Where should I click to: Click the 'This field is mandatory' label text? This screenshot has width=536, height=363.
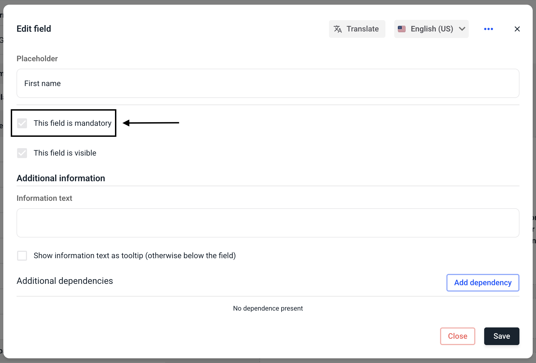pyautogui.click(x=73, y=123)
